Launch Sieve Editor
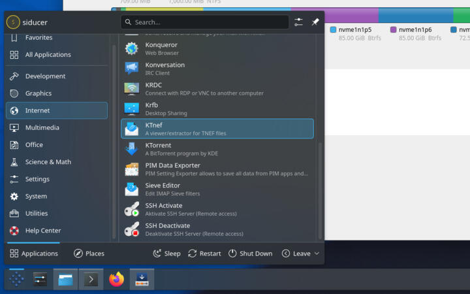This screenshot has width=470, height=294. click(x=217, y=189)
